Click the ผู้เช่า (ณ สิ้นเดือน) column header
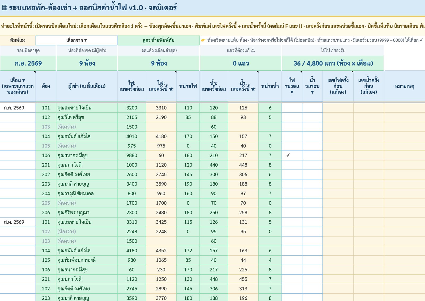 [87, 86]
